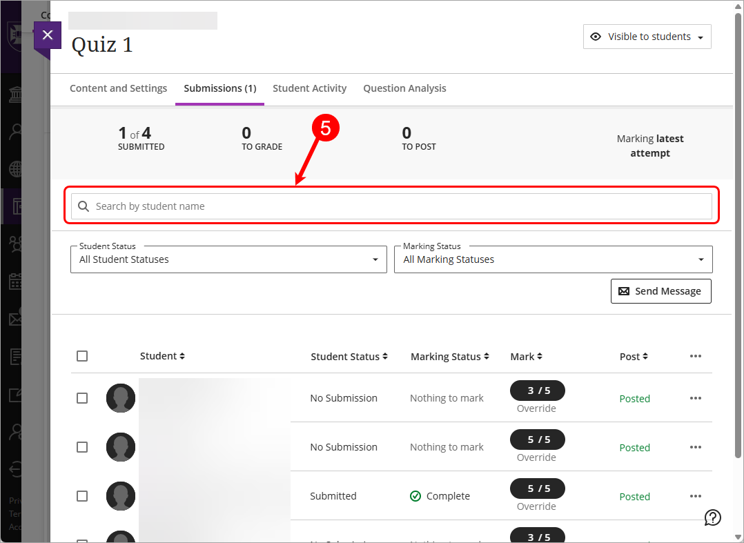Open the help question-mark icon
This screenshot has width=744, height=543.
coord(713,517)
